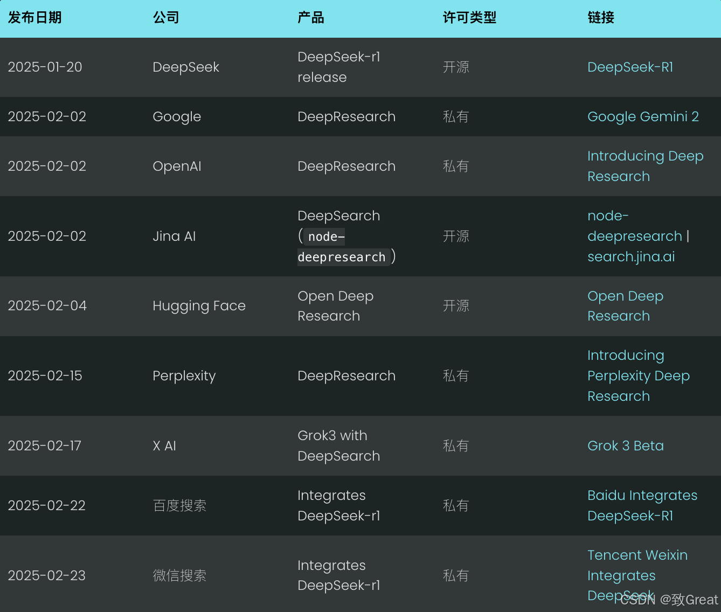
Task: Select the DeepSearch product cell in Jina AI row
Action: [x=346, y=237]
